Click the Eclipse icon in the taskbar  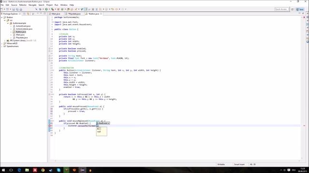pyautogui.click(x=83, y=170)
